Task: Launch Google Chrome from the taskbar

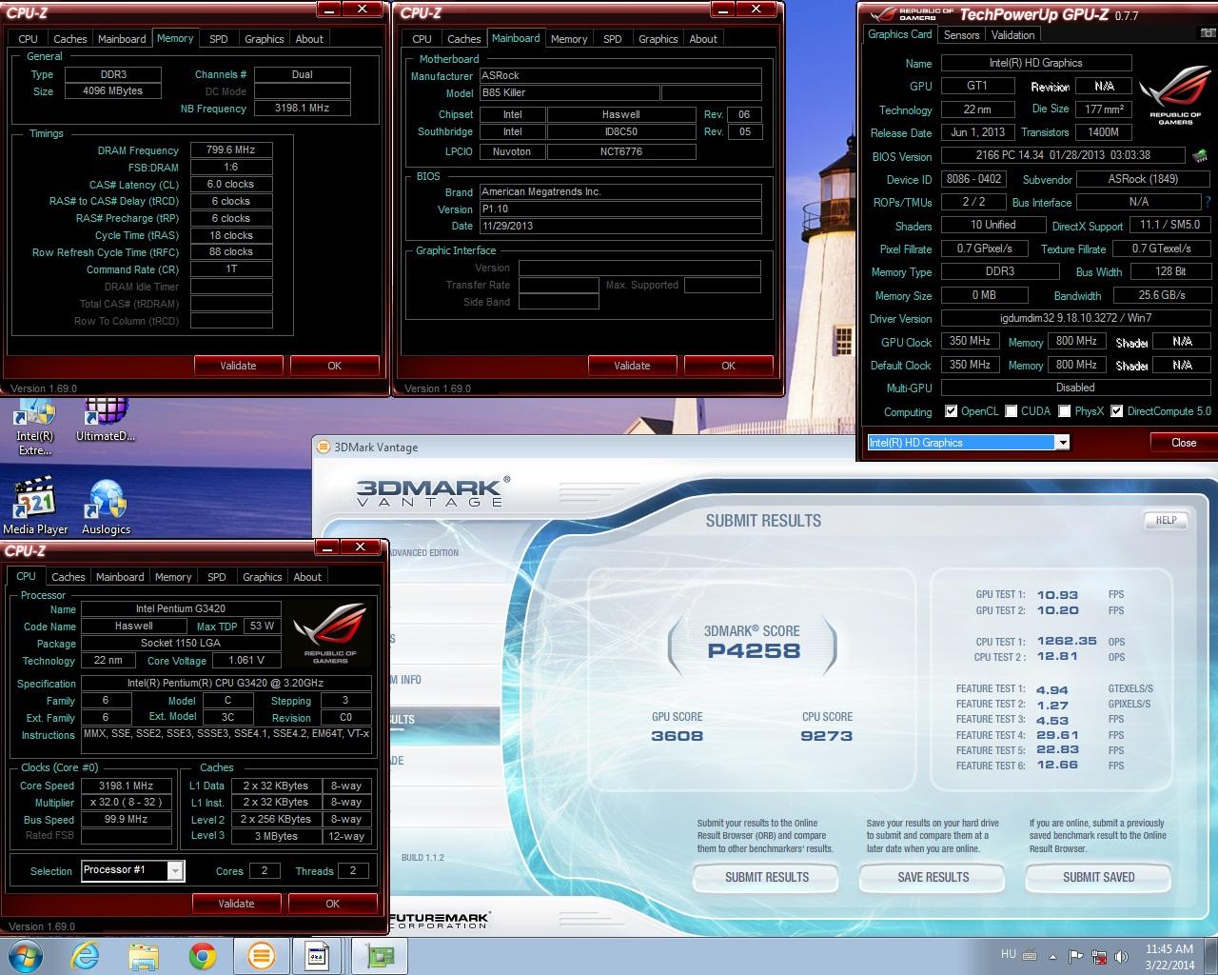Action: point(202,956)
